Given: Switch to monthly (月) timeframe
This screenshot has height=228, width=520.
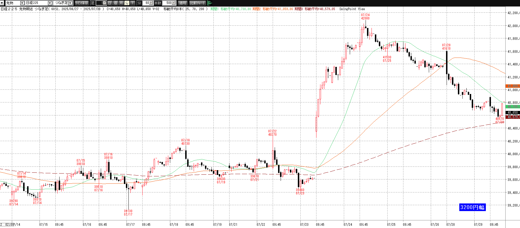Looking at the screenshot, I should click(121, 3).
